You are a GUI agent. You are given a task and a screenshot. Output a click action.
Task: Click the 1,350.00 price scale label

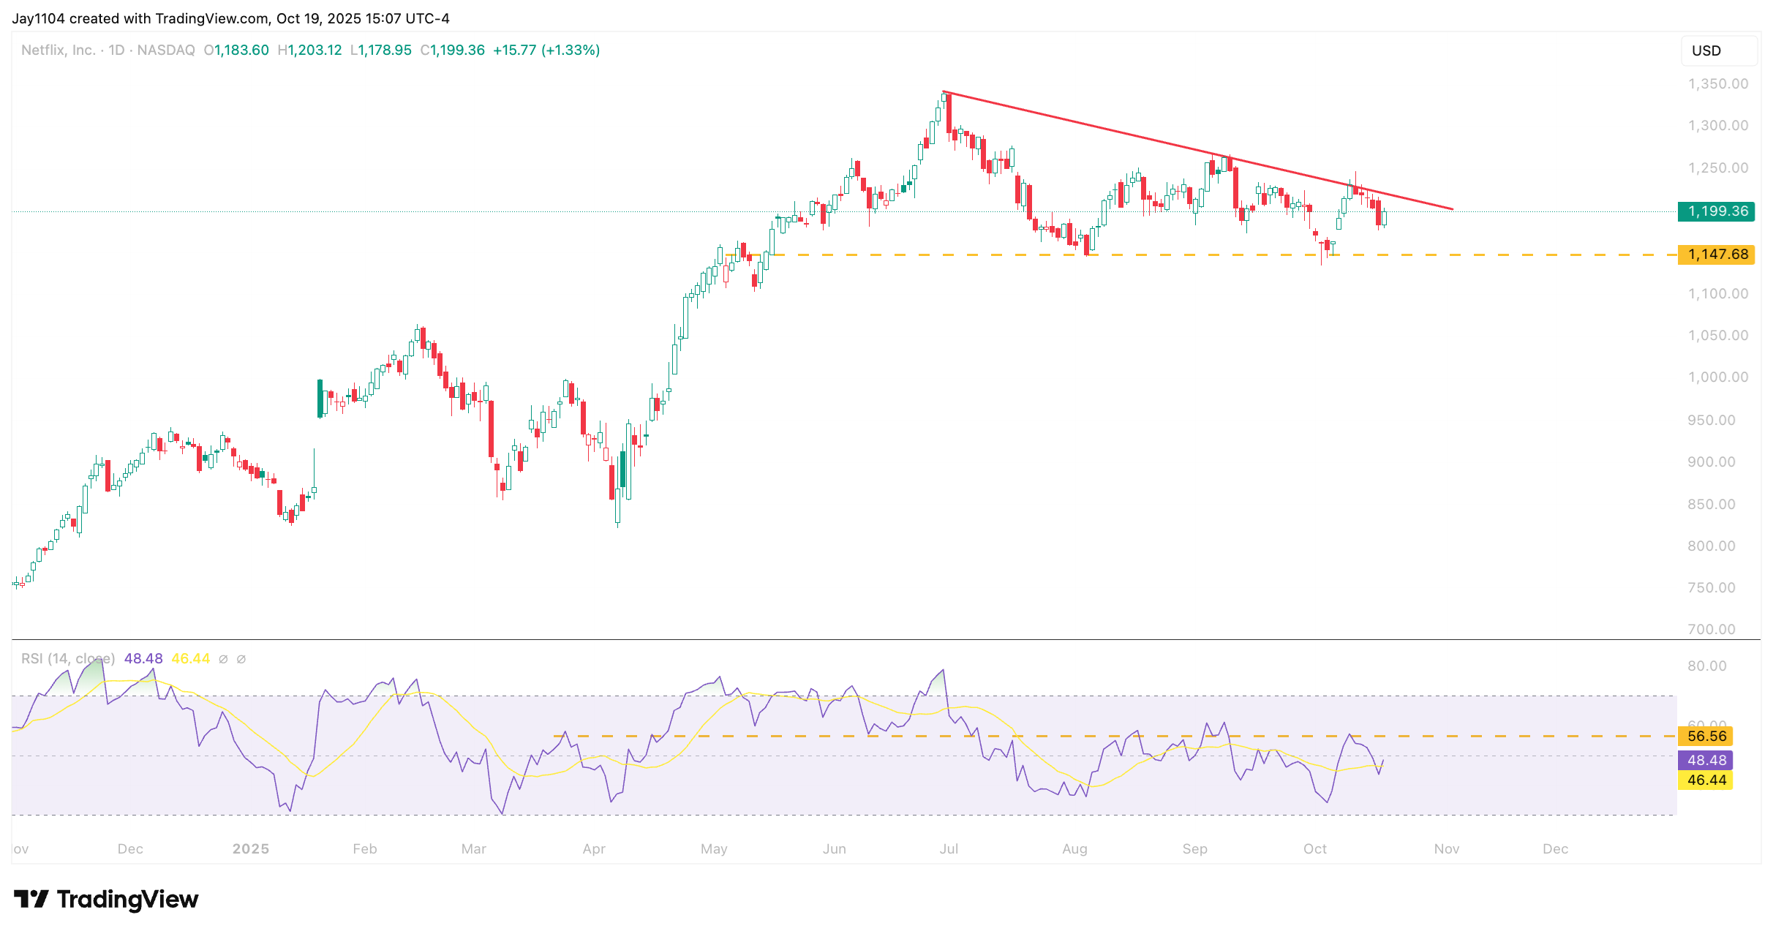point(1717,84)
